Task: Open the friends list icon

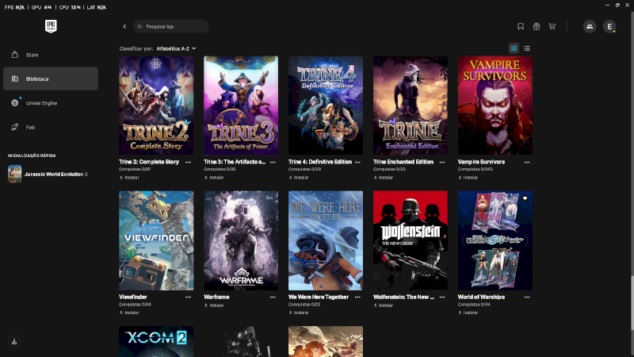Action: [x=590, y=26]
